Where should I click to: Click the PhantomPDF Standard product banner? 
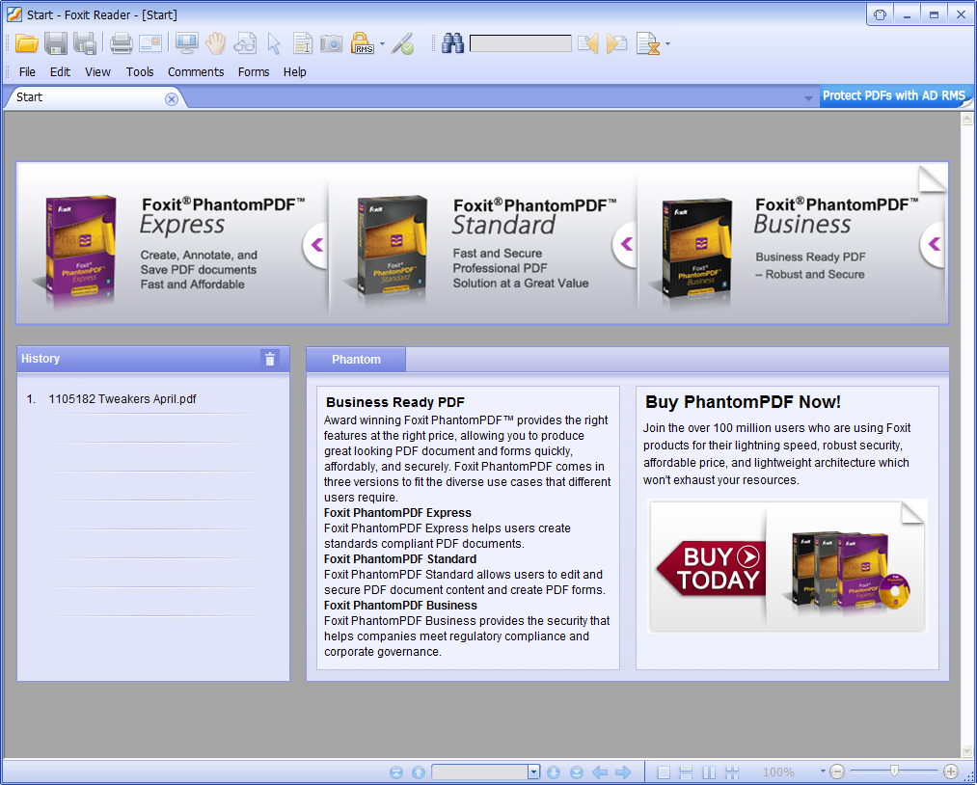click(483, 243)
